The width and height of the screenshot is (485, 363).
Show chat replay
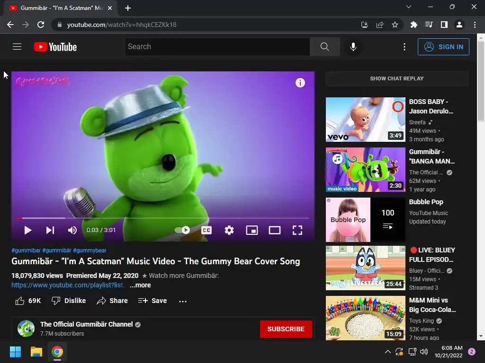(396, 78)
